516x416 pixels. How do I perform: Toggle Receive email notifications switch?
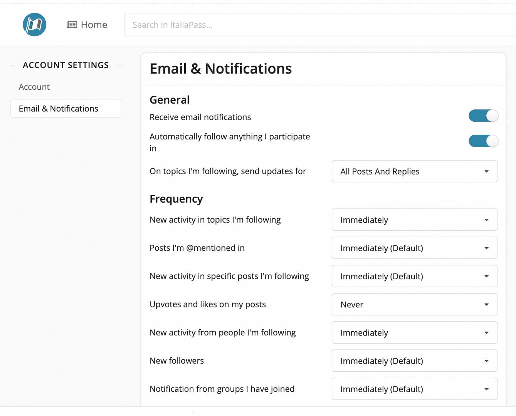pos(483,116)
